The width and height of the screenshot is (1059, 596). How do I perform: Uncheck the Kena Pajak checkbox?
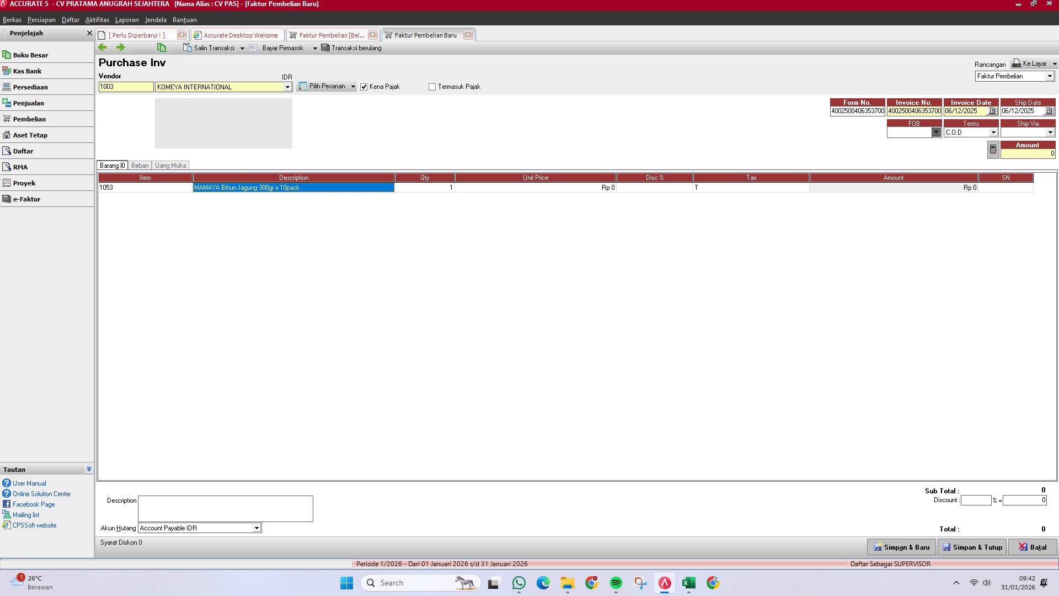point(363,86)
